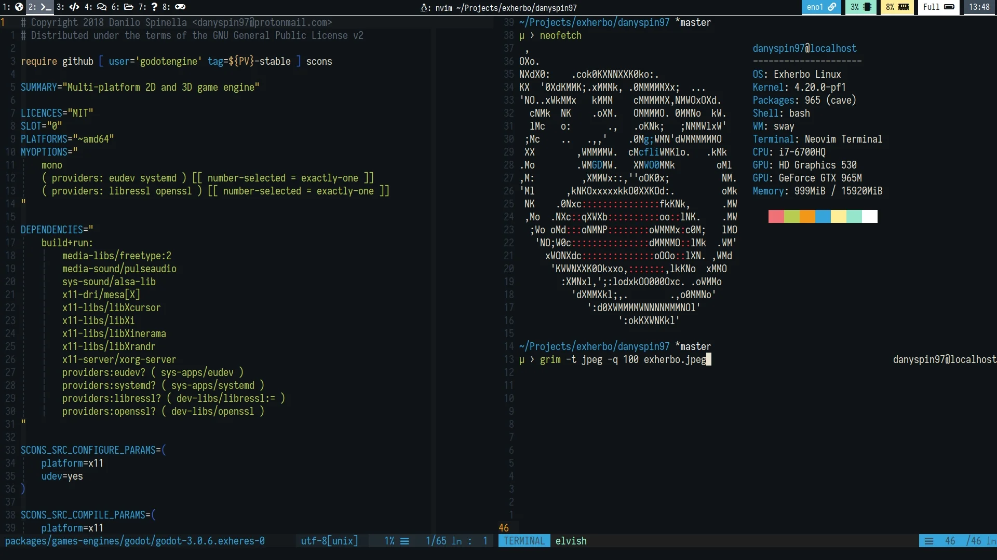Click the media-sound/pulseaudio dependency
997x560 pixels.
(119, 269)
